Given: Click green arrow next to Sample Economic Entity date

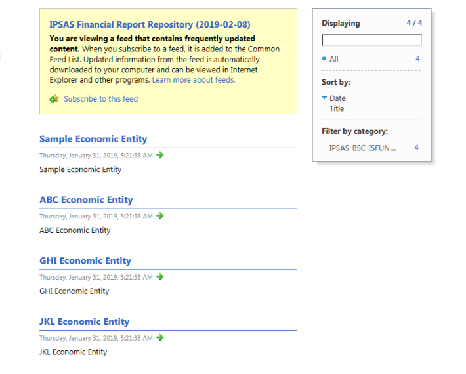Looking at the screenshot, I should point(160,155).
